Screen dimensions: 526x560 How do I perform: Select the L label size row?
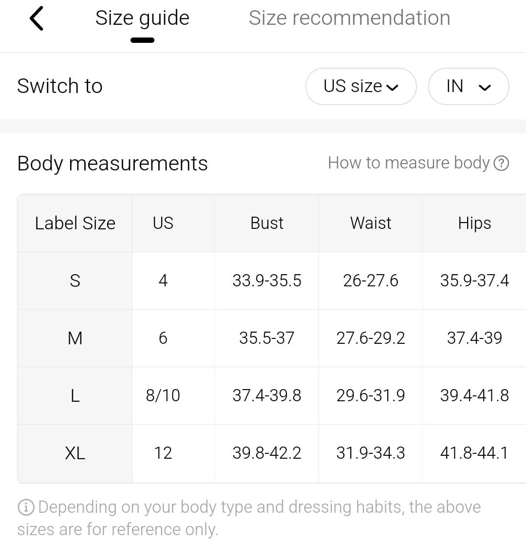pos(75,395)
